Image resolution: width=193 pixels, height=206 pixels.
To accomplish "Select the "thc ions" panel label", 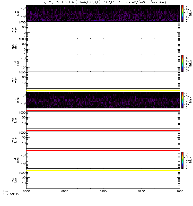I will pos(14,140).
